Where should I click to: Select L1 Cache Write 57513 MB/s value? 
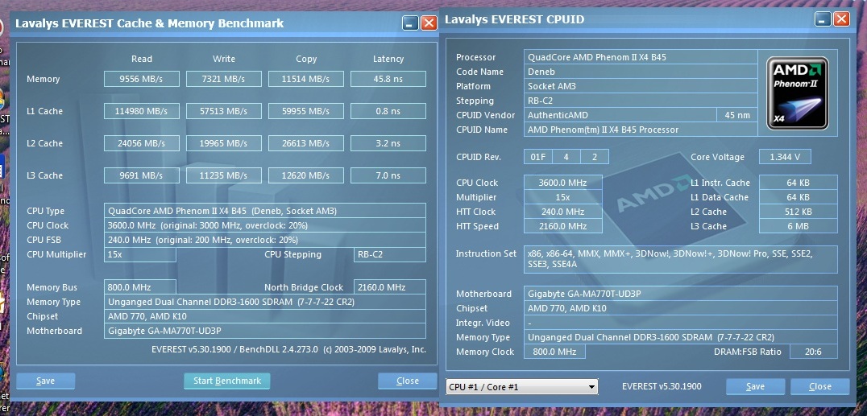pos(224,111)
